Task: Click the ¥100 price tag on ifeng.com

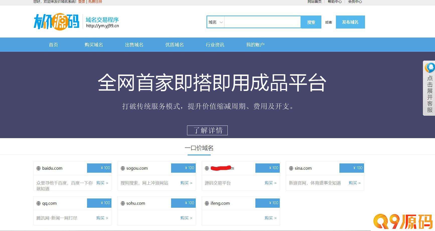Action: point(267,203)
